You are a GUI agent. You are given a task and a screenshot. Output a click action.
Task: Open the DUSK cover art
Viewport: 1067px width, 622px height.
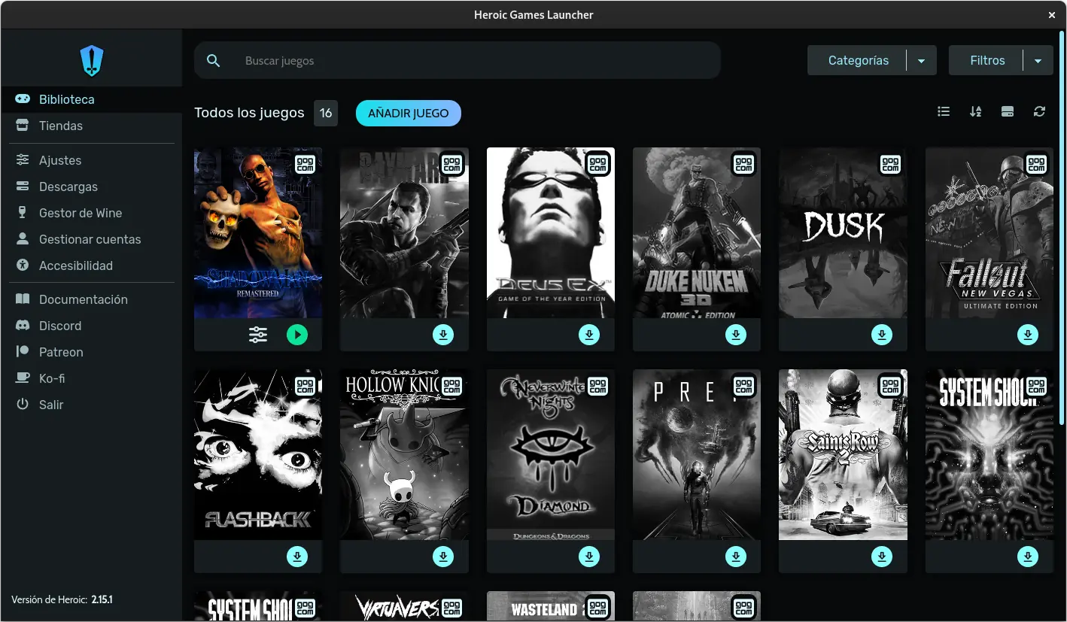point(843,232)
